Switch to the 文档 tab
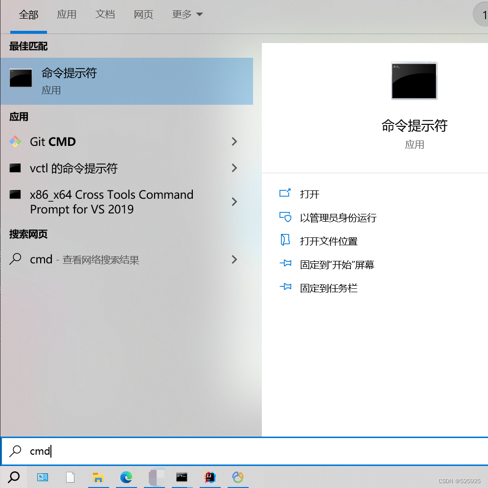The width and height of the screenshot is (488, 488). coord(105,14)
